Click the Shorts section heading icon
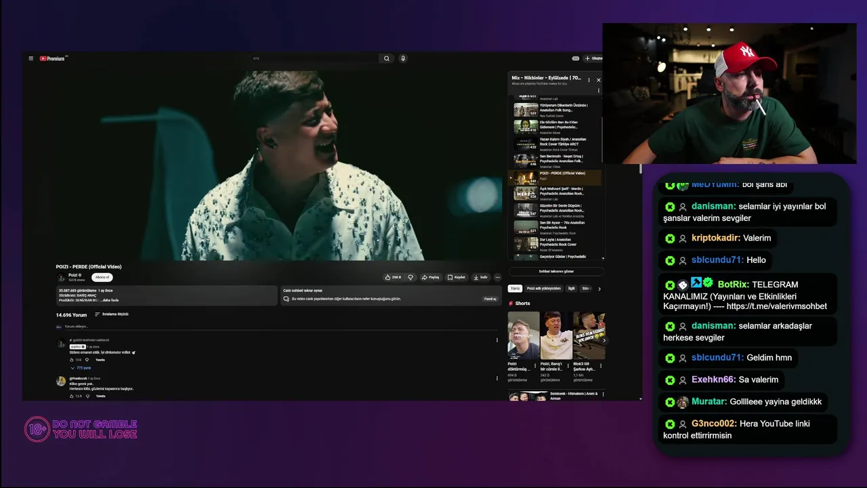Viewport: 867px width, 488px height. click(511, 303)
